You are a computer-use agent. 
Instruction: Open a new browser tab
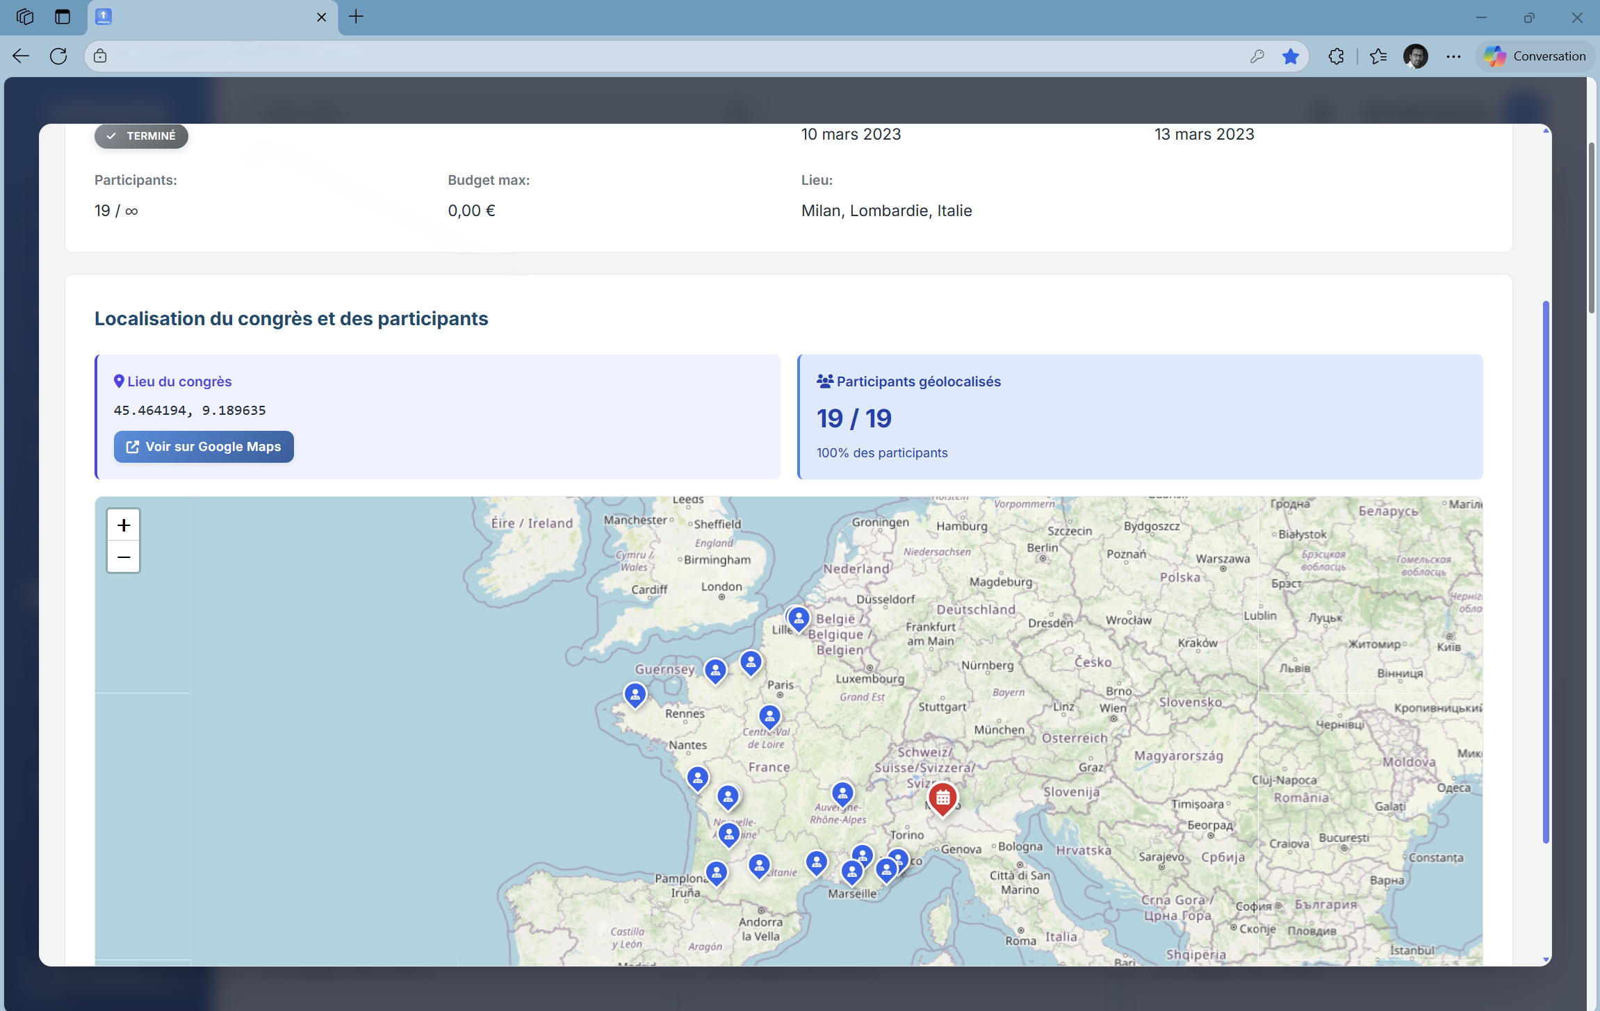pos(357,17)
